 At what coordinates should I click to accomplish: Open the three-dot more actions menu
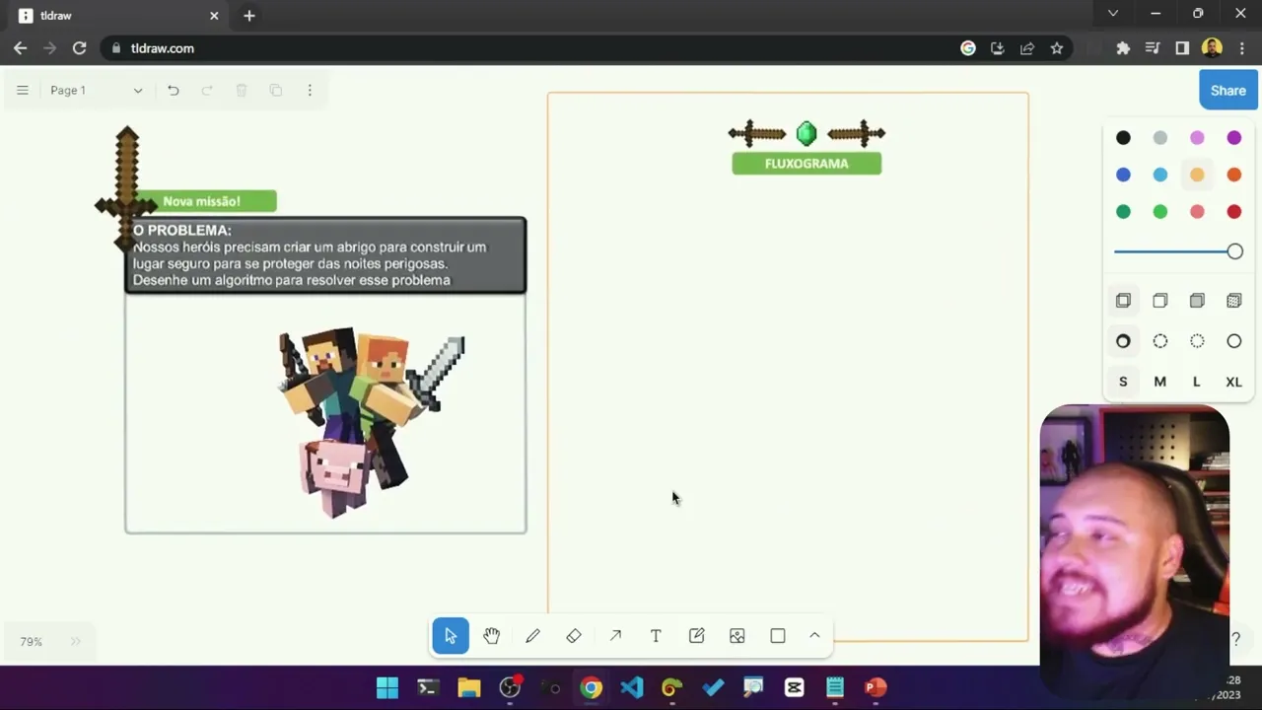click(x=310, y=90)
